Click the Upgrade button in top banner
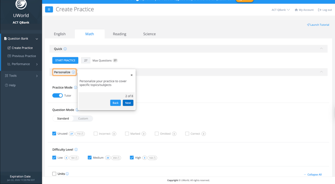Image resolution: width=335 pixels, height=184 pixels. (245, 1)
